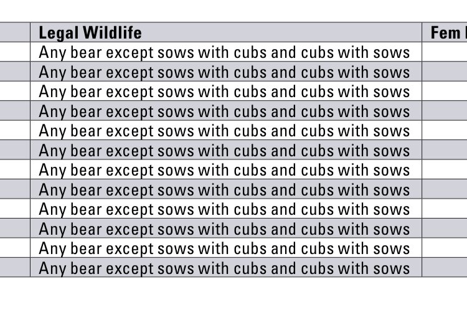Screen dimensions: 467x312
Task: Click the fourth shaded Any bear row
Action: click(226, 111)
